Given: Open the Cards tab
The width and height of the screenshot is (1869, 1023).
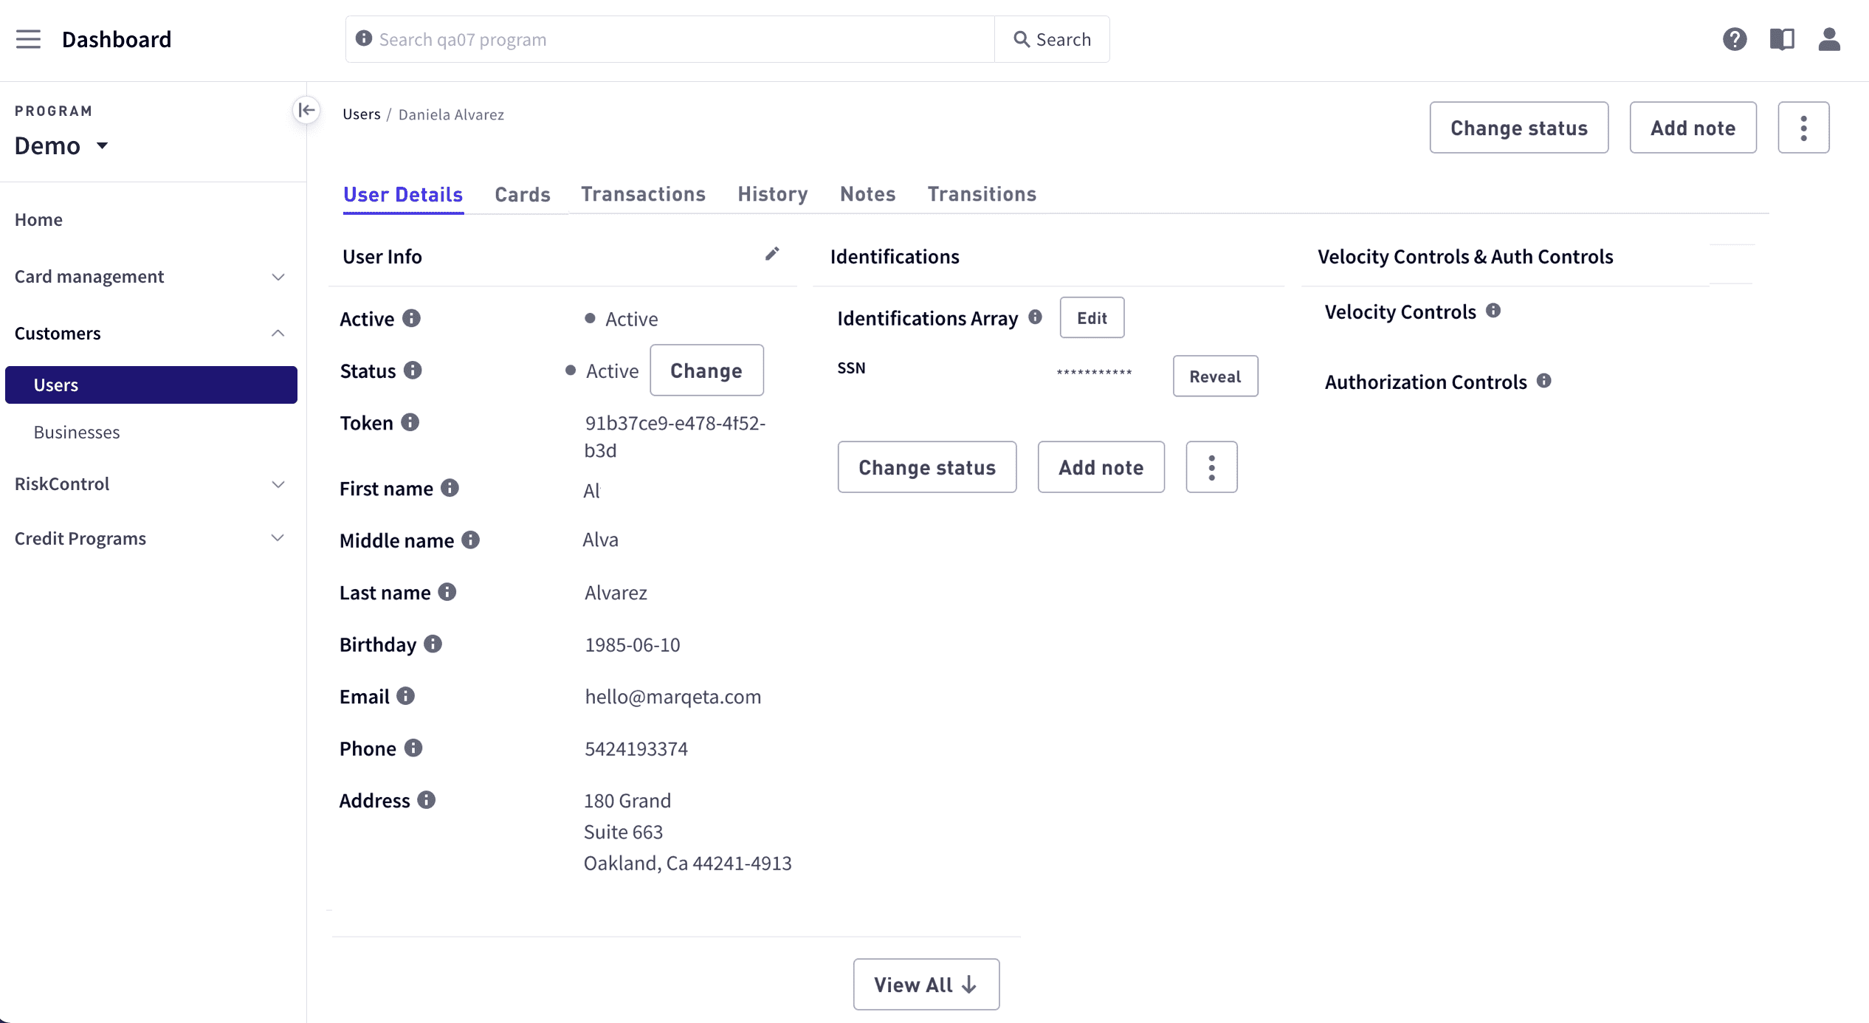Looking at the screenshot, I should pyautogui.click(x=522, y=195).
